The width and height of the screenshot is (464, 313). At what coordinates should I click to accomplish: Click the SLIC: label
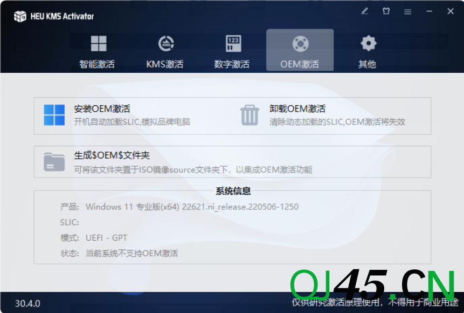point(70,222)
